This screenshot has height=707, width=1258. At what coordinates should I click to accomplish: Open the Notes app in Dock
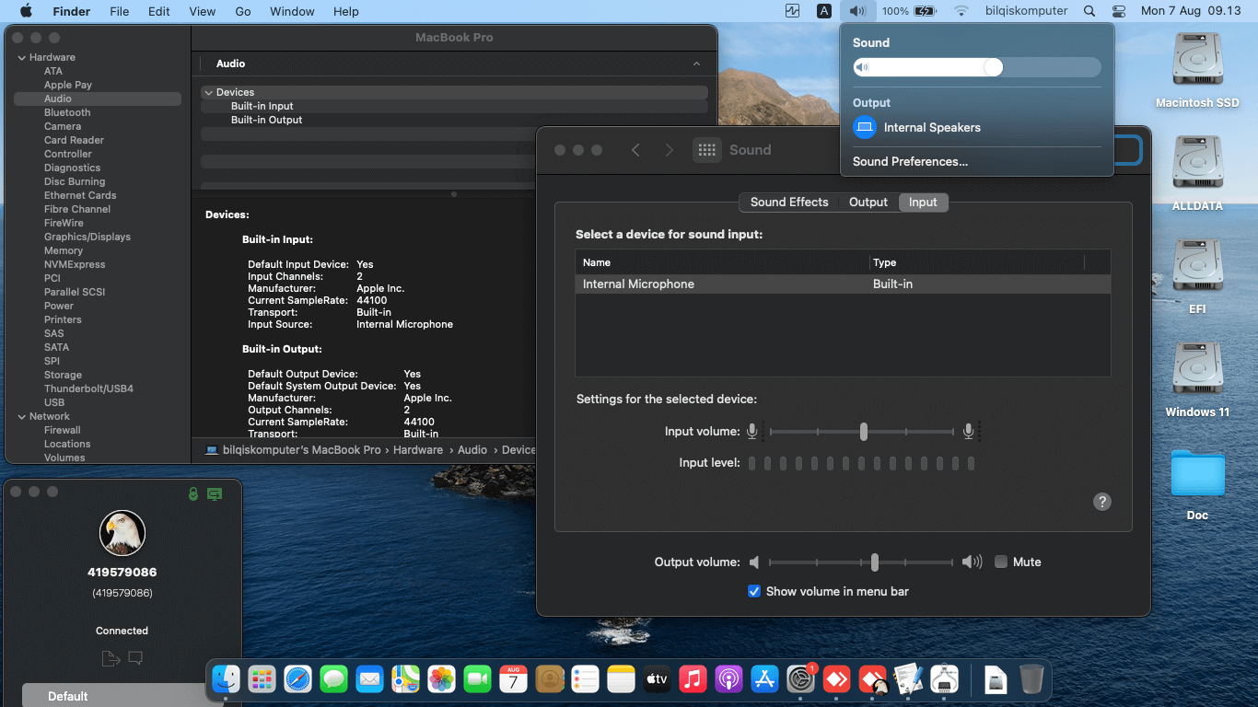click(x=622, y=679)
